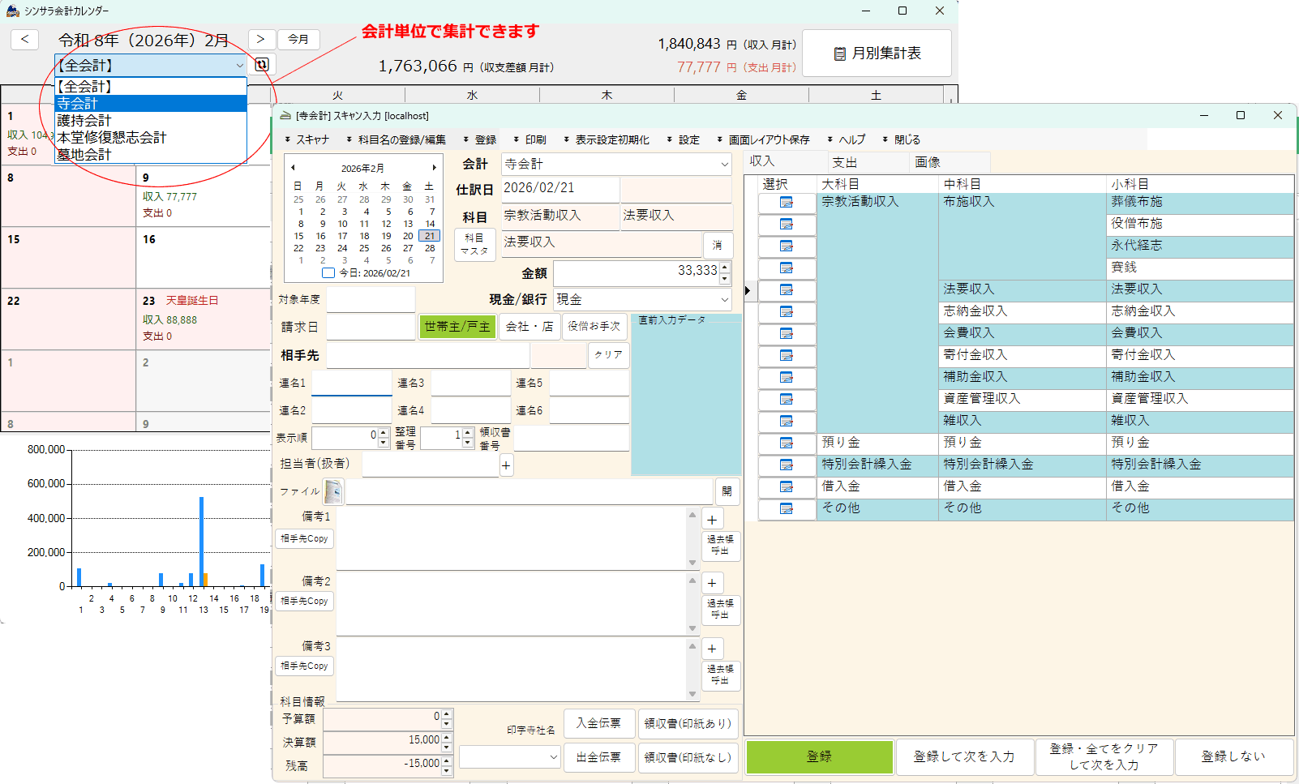Click the select icon for the 葬儀布施 row
1299x784 pixels.
(786, 203)
